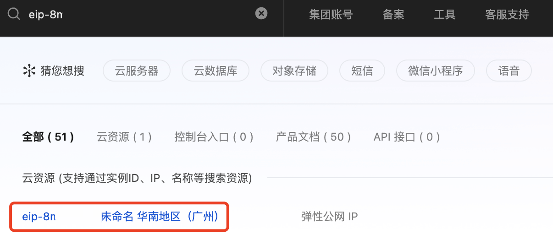This screenshot has height=240, width=553.
Task: Clear the search text with X icon
Action: coord(261,14)
